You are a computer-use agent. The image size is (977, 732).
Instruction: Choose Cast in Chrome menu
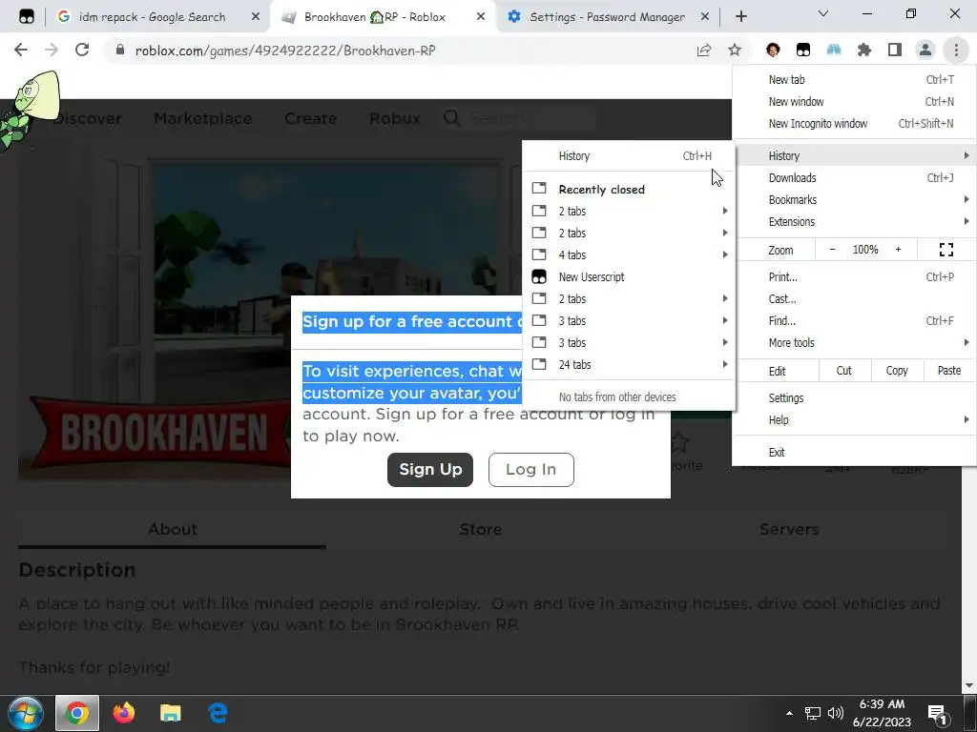[x=854, y=298]
